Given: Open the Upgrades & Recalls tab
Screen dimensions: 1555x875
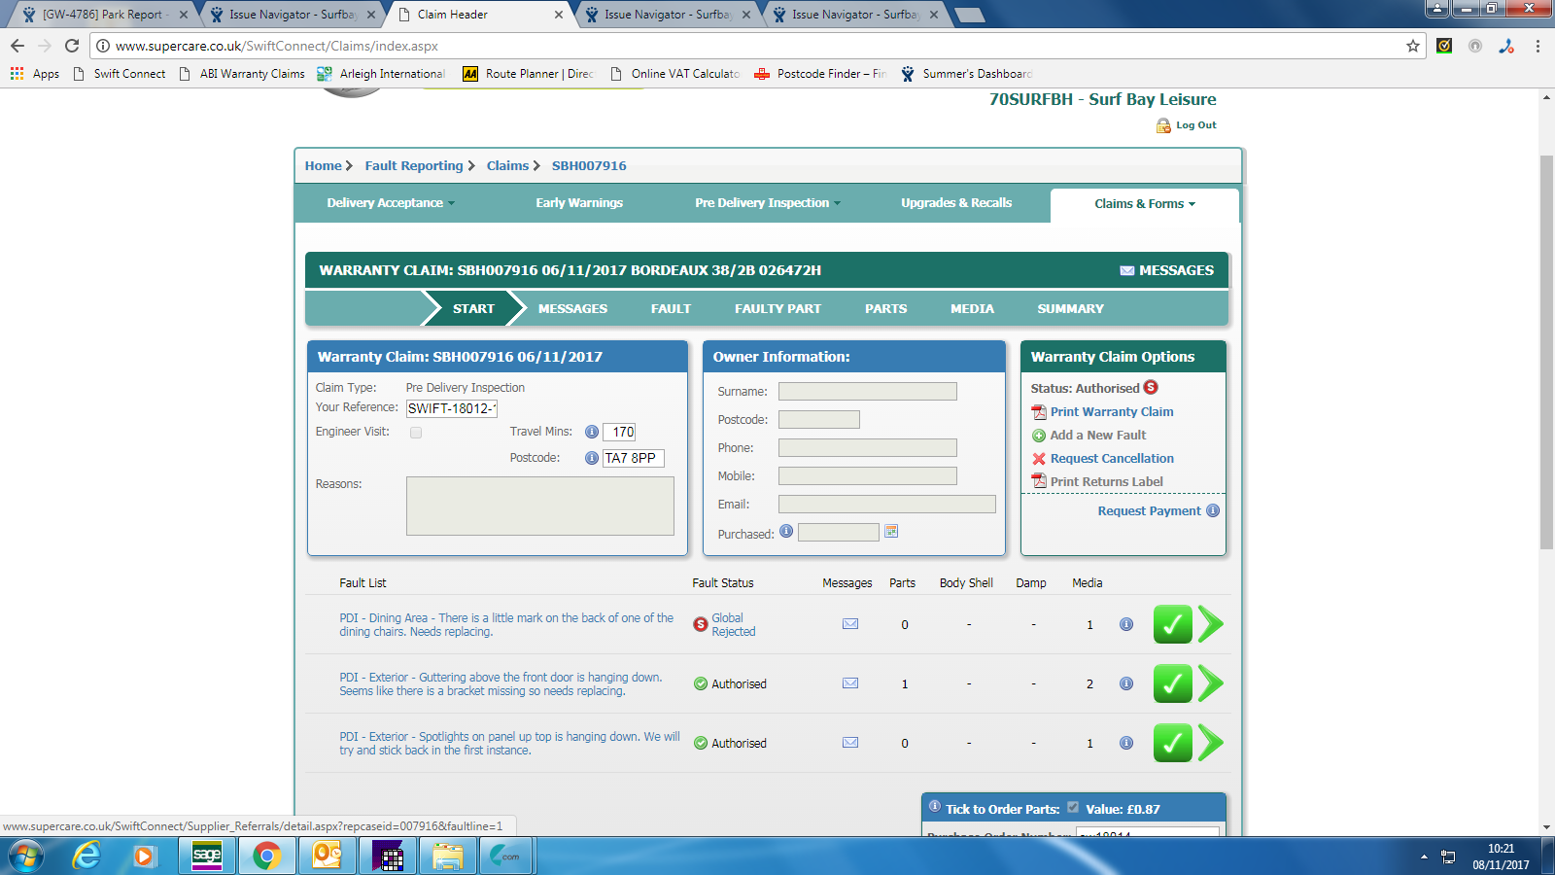Looking at the screenshot, I should pos(956,203).
